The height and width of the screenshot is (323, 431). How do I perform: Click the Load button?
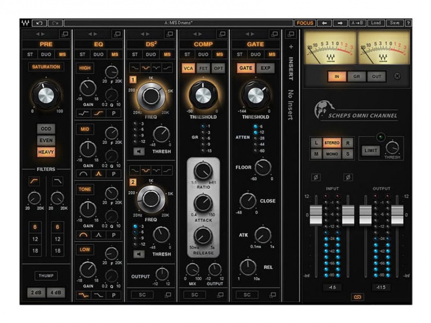(376, 23)
